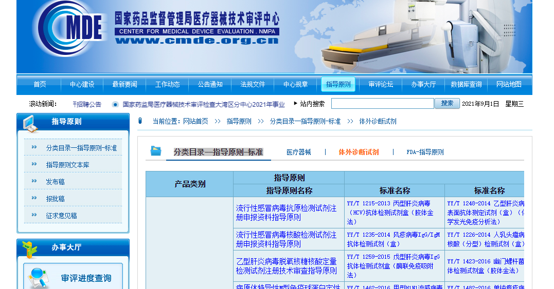Open 征求意见稿 in the sidebar

click(x=61, y=216)
